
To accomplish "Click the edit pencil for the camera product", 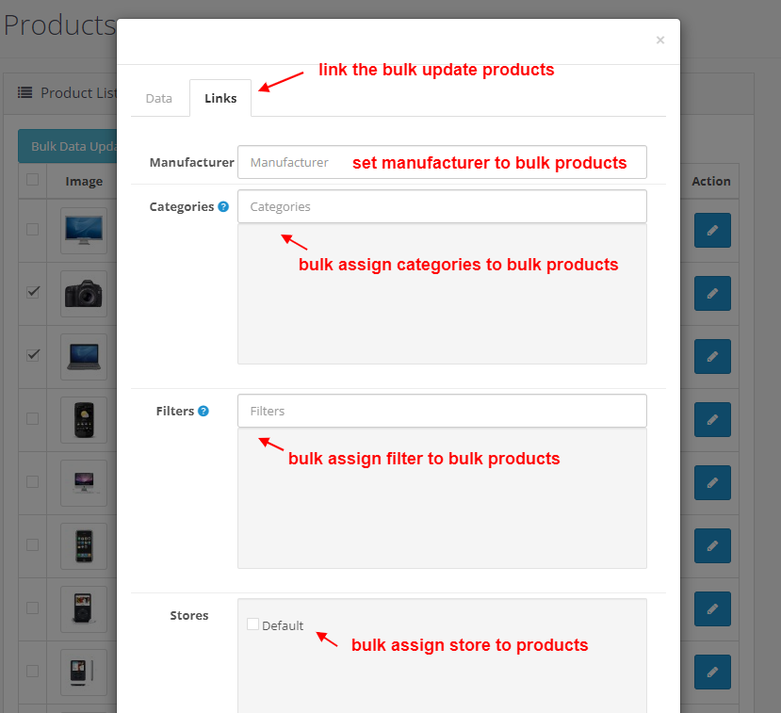I will coord(712,293).
